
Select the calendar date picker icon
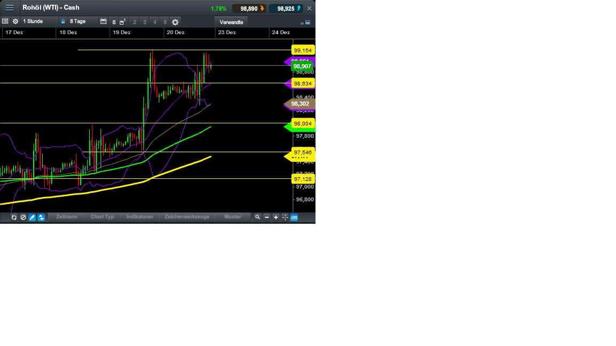point(104,22)
